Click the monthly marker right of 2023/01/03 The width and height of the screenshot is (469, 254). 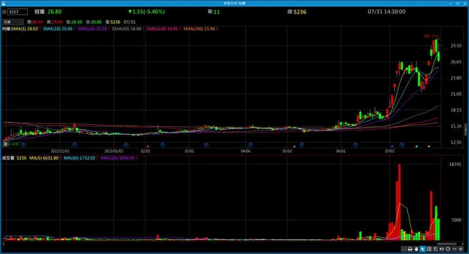[x=126, y=144]
